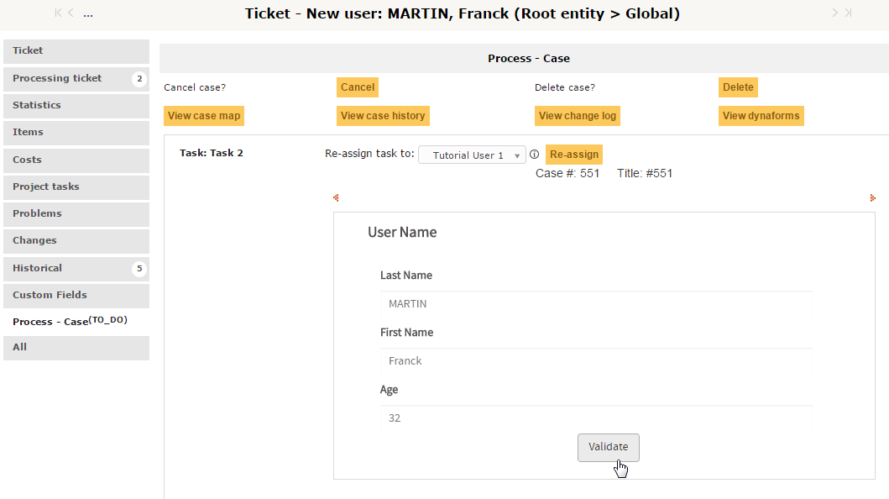Click the Last Name input field
Viewport: 889px width, 499px height.
595,304
